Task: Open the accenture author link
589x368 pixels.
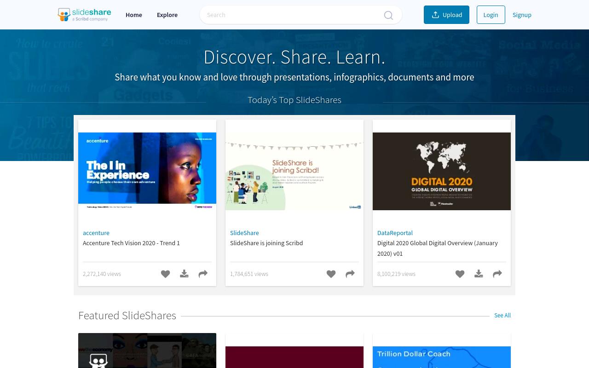Action: (x=96, y=233)
